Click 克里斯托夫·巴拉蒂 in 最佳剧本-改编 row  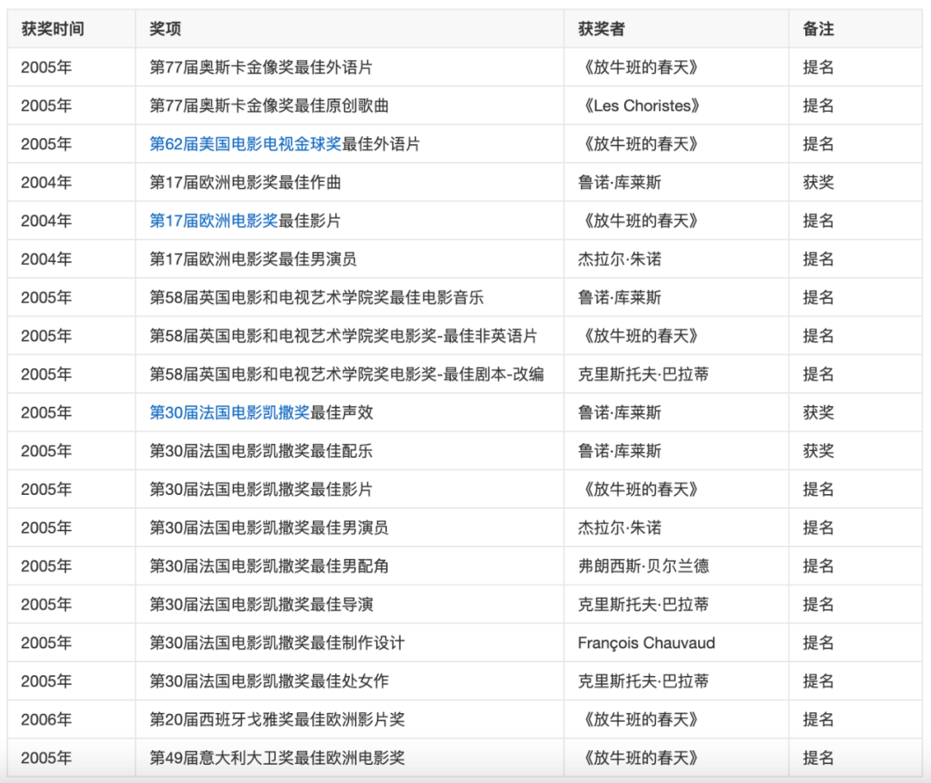click(x=643, y=373)
